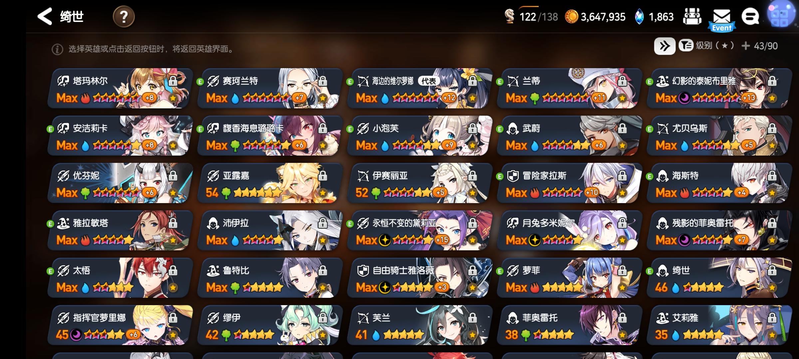This screenshot has width=799, height=359.
Task: Select hero 永恒不变的黛莉亚
Action: (420, 230)
